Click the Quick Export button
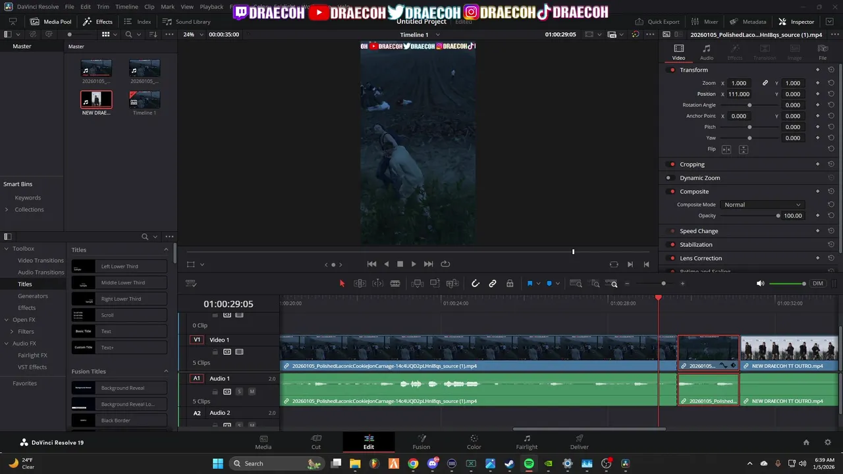 657,22
